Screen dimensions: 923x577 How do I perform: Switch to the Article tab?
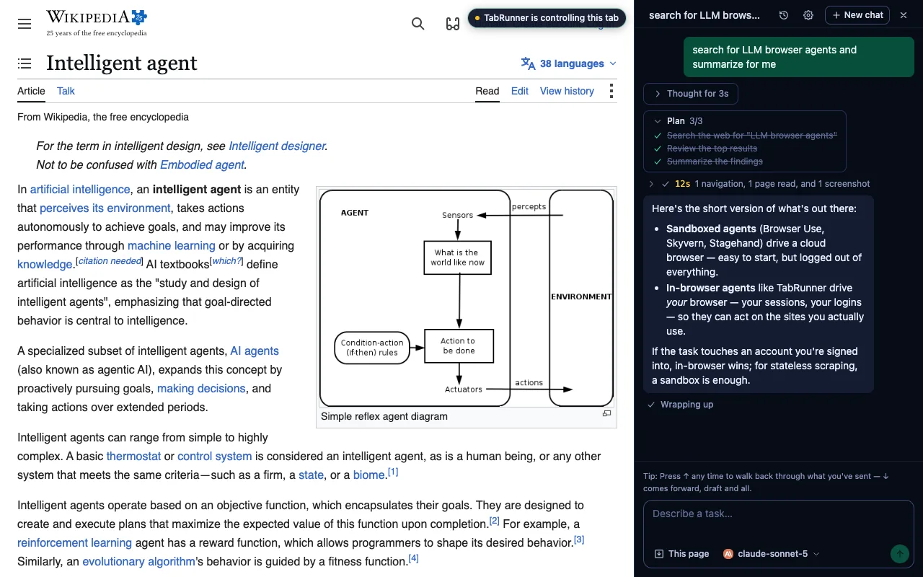click(31, 91)
